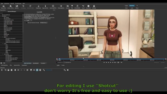Click the timeline overwrite down-arrow icon

pyautogui.click(x=24, y=70)
